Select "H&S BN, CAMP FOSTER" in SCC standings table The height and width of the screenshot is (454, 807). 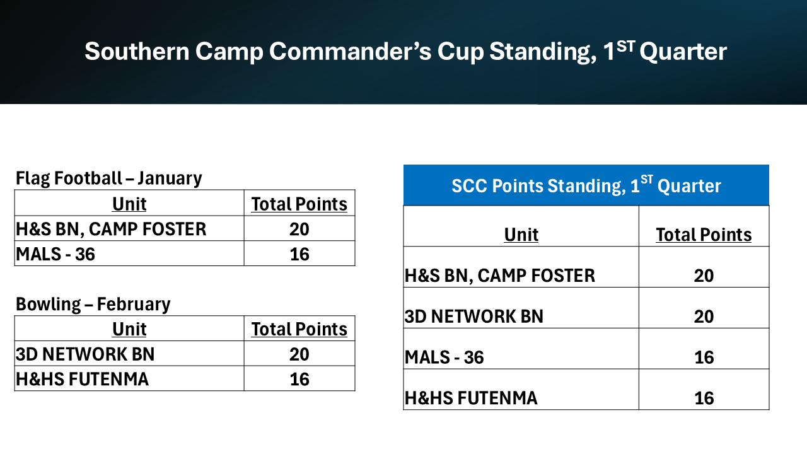pyautogui.click(x=500, y=276)
